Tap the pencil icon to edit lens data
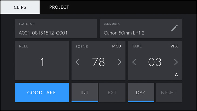Screen dimensions: 197x111 [174, 28]
